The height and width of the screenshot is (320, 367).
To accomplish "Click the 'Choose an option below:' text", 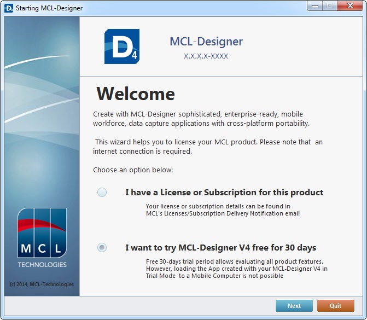I will point(133,170).
